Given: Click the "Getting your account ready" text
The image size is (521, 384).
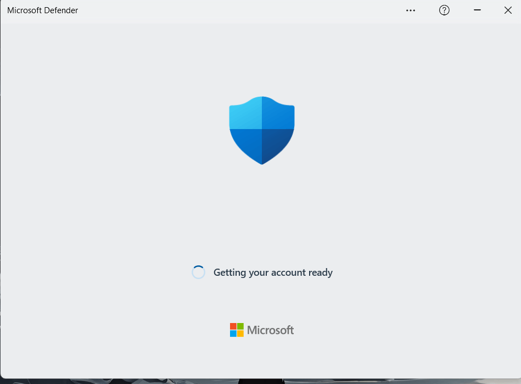Looking at the screenshot, I should coord(273,272).
